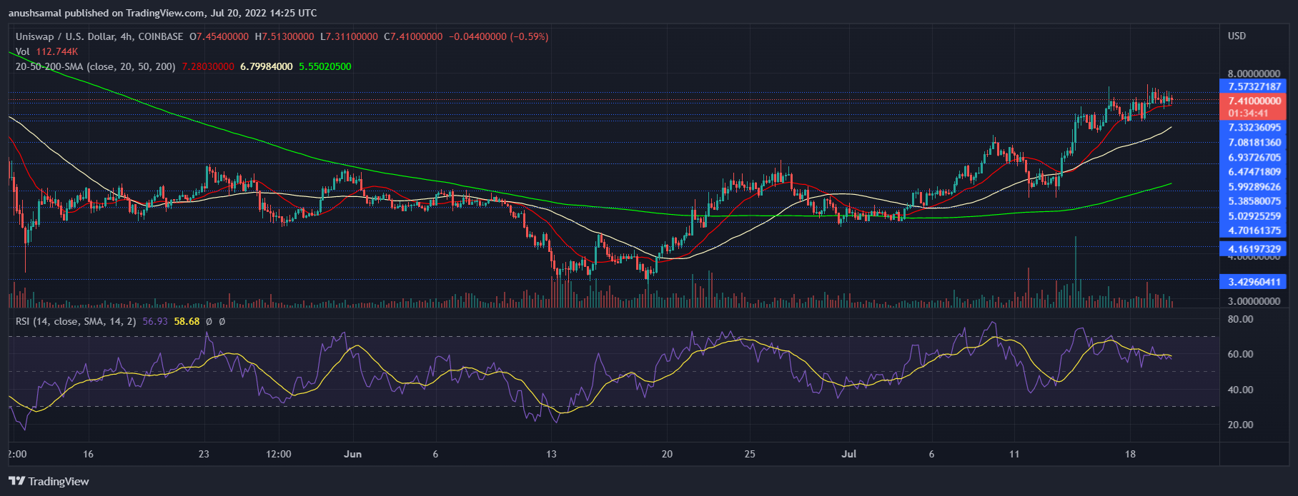
Task: Click the 11 date label on time axis
Action: (x=1014, y=454)
